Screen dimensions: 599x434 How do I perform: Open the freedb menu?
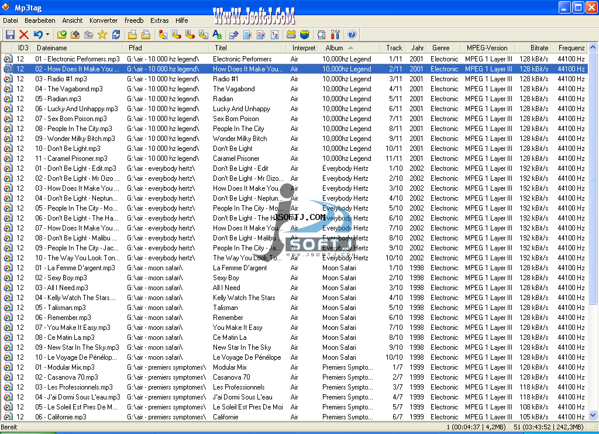(134, 20)
